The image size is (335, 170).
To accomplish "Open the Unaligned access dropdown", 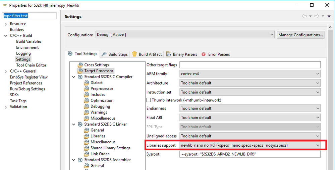I will click(250, 136).
